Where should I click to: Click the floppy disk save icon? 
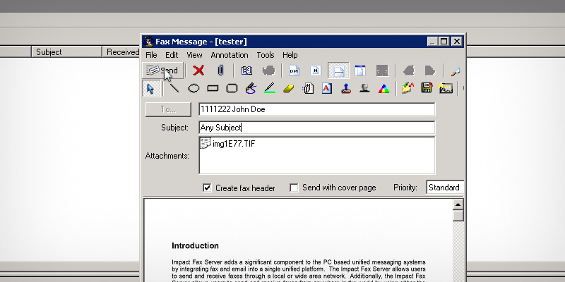tap(427, 89)
